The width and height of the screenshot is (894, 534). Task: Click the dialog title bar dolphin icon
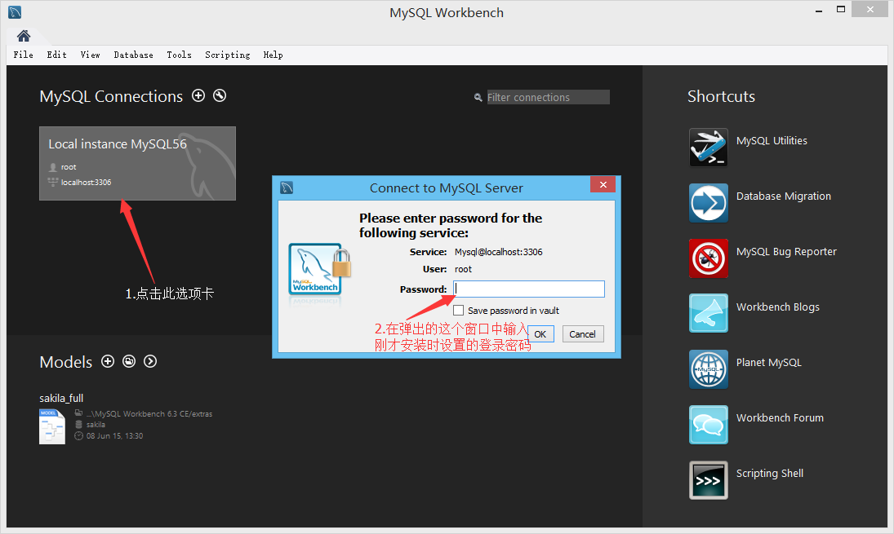click(287, 188)
